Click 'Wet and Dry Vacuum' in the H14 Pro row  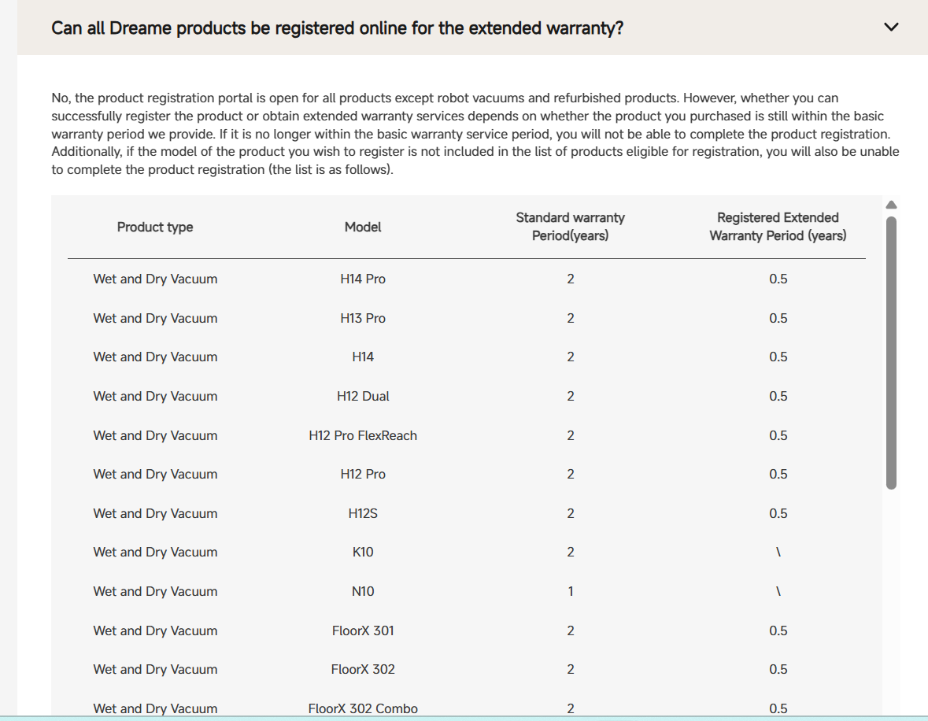[155, 279]
